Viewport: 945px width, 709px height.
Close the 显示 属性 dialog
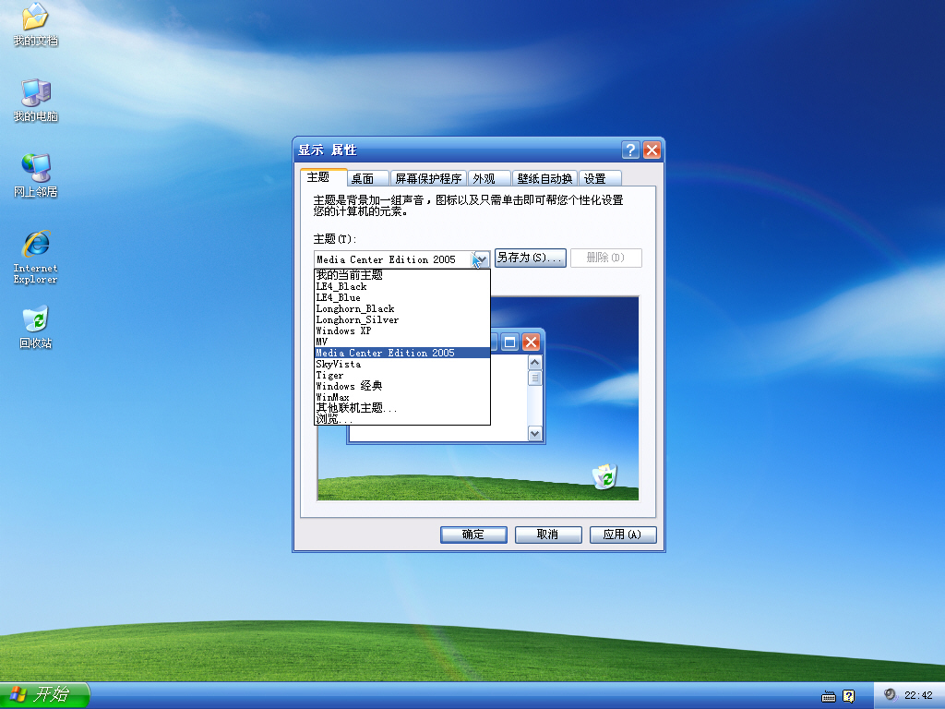pos(652,150)
